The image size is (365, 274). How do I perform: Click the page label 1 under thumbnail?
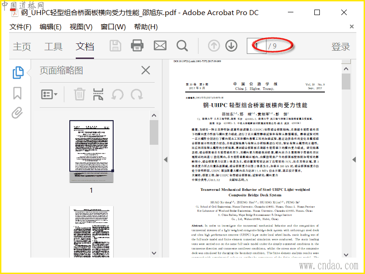click(91, 190)
